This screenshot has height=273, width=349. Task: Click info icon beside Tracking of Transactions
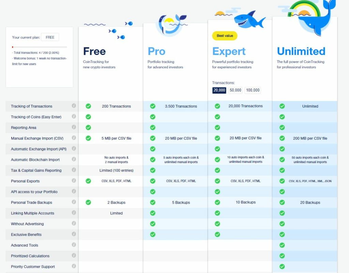[x=74, y=106]
